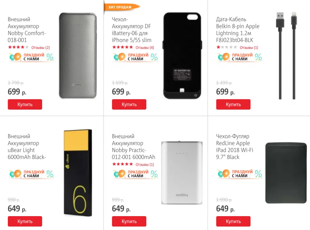Open the Nobby Practic silver power bank image
The image size is (310, 230).
[x=182, y=173]
